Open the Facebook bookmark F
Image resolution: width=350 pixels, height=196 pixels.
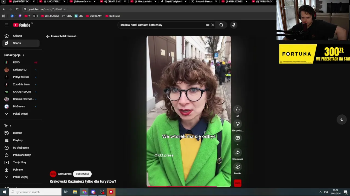click(13, 16)
